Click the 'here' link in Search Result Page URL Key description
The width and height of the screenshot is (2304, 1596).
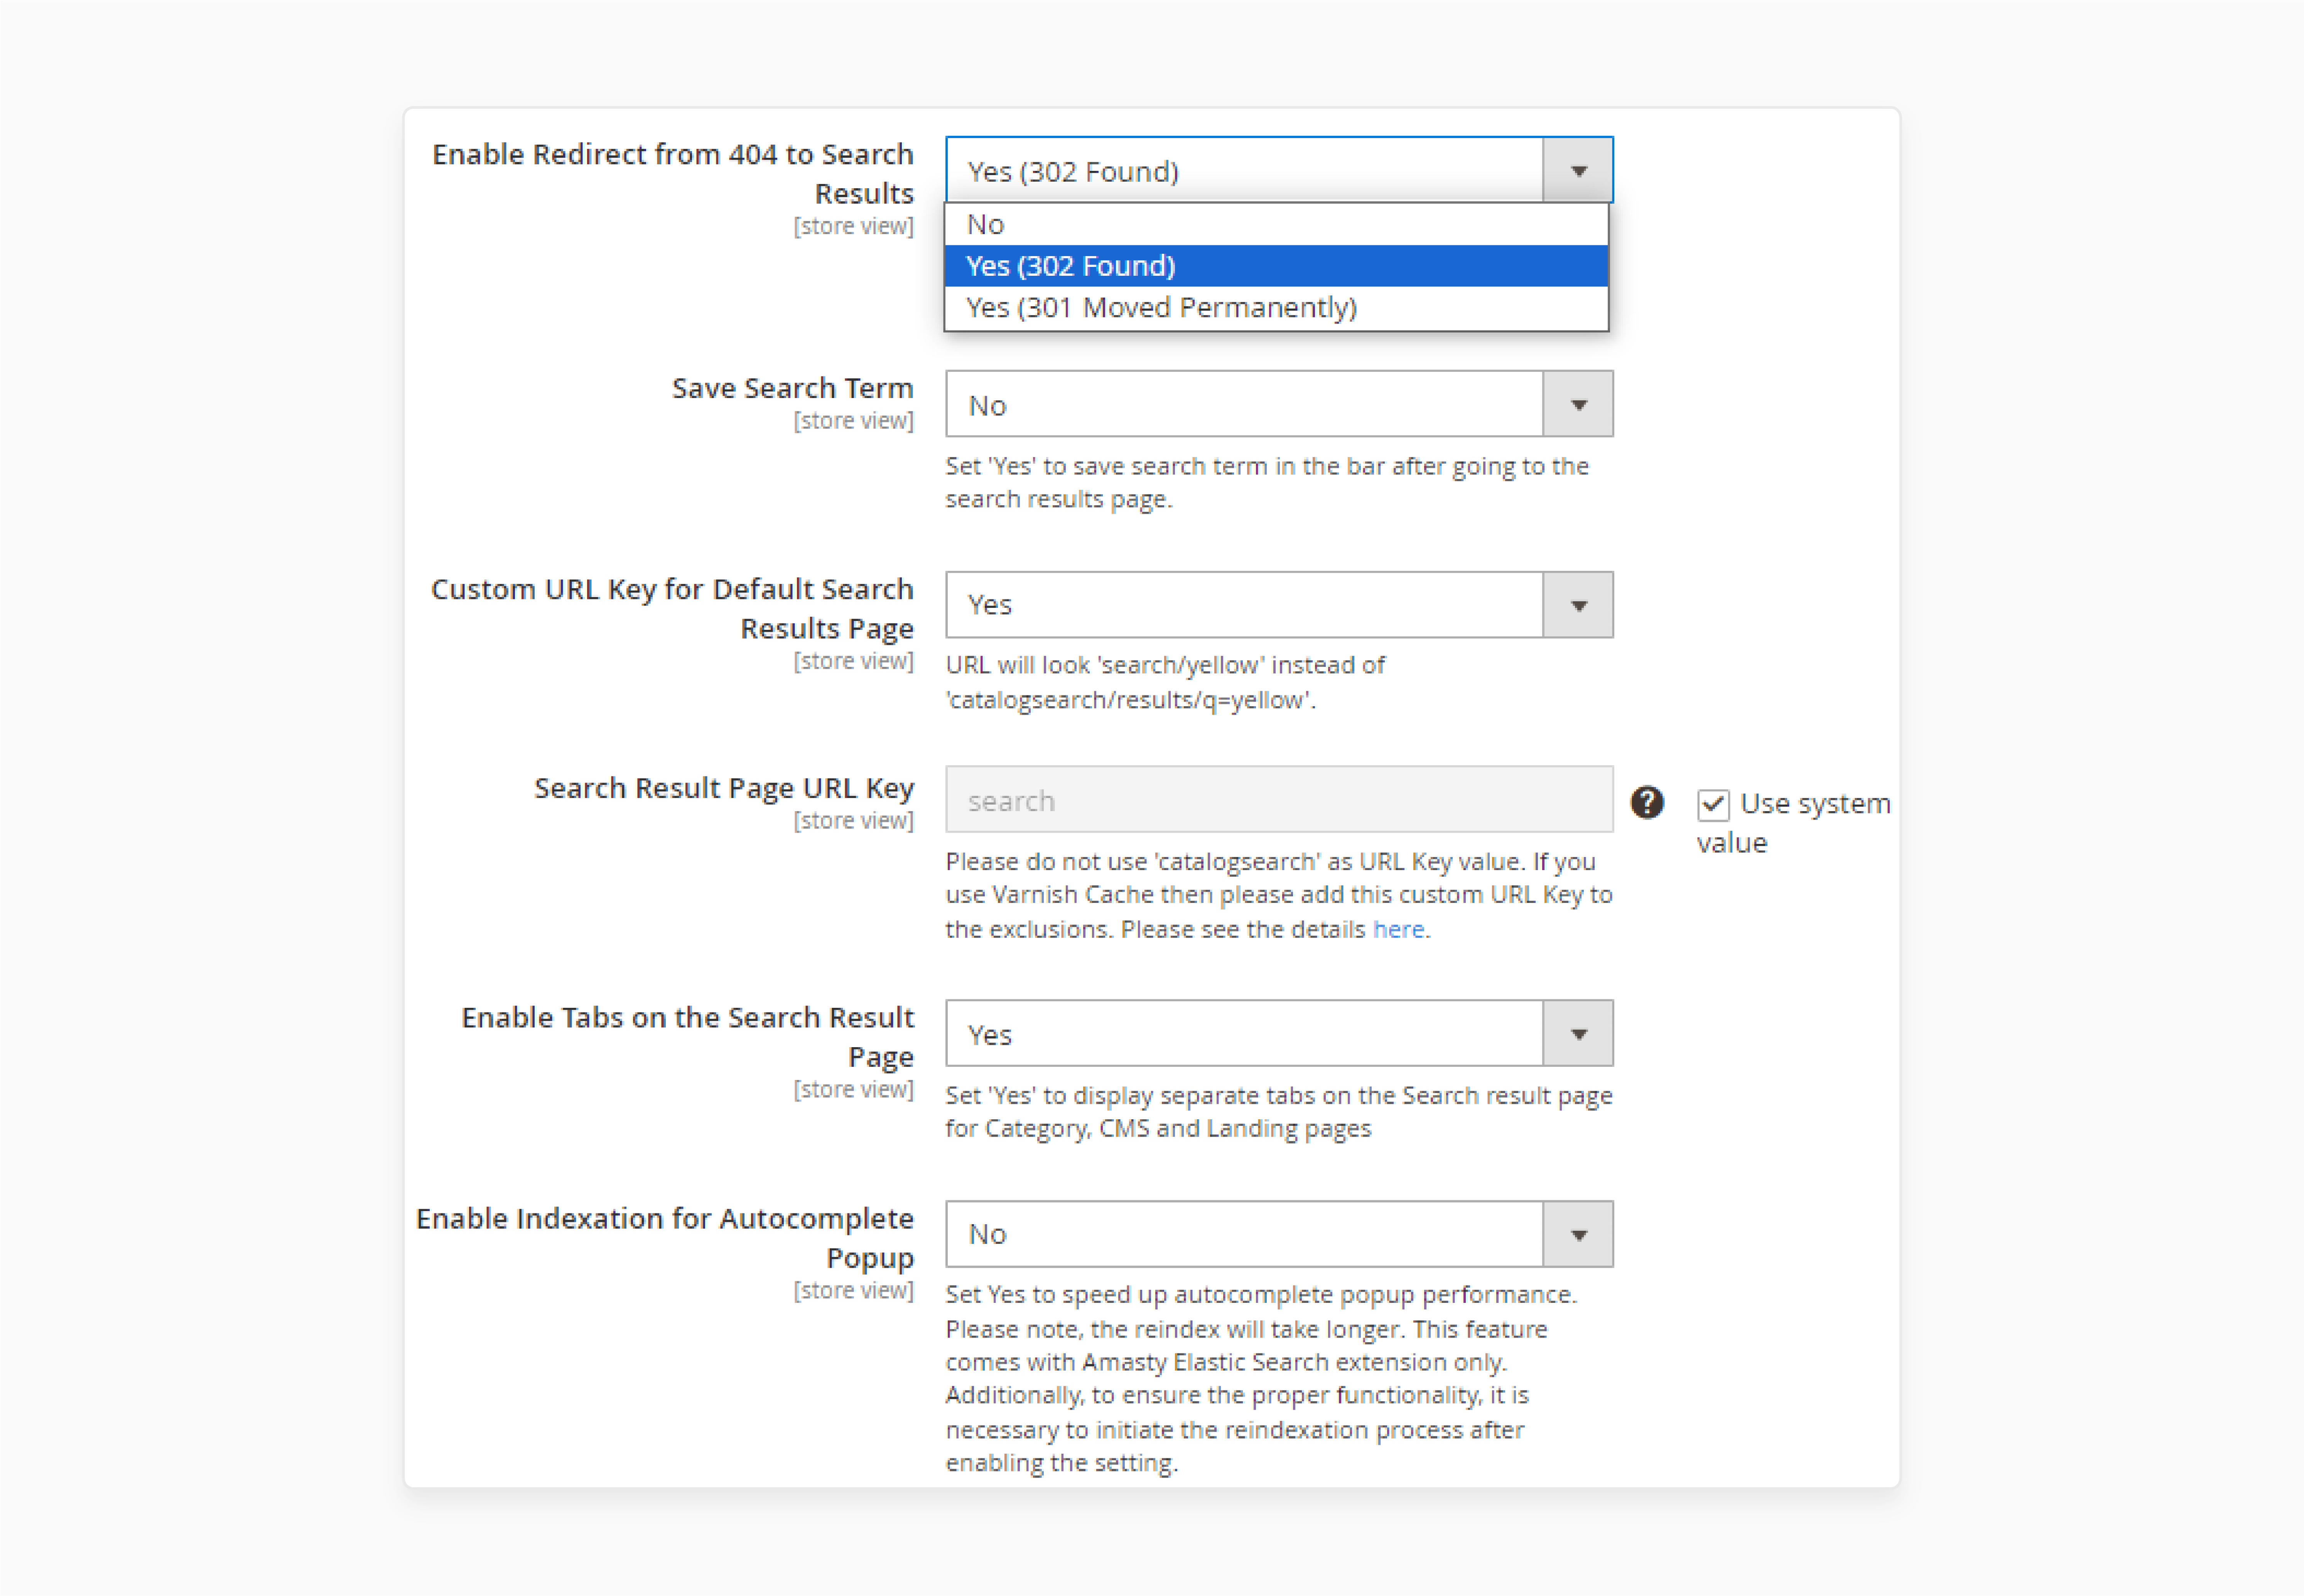coord(1401,931)
